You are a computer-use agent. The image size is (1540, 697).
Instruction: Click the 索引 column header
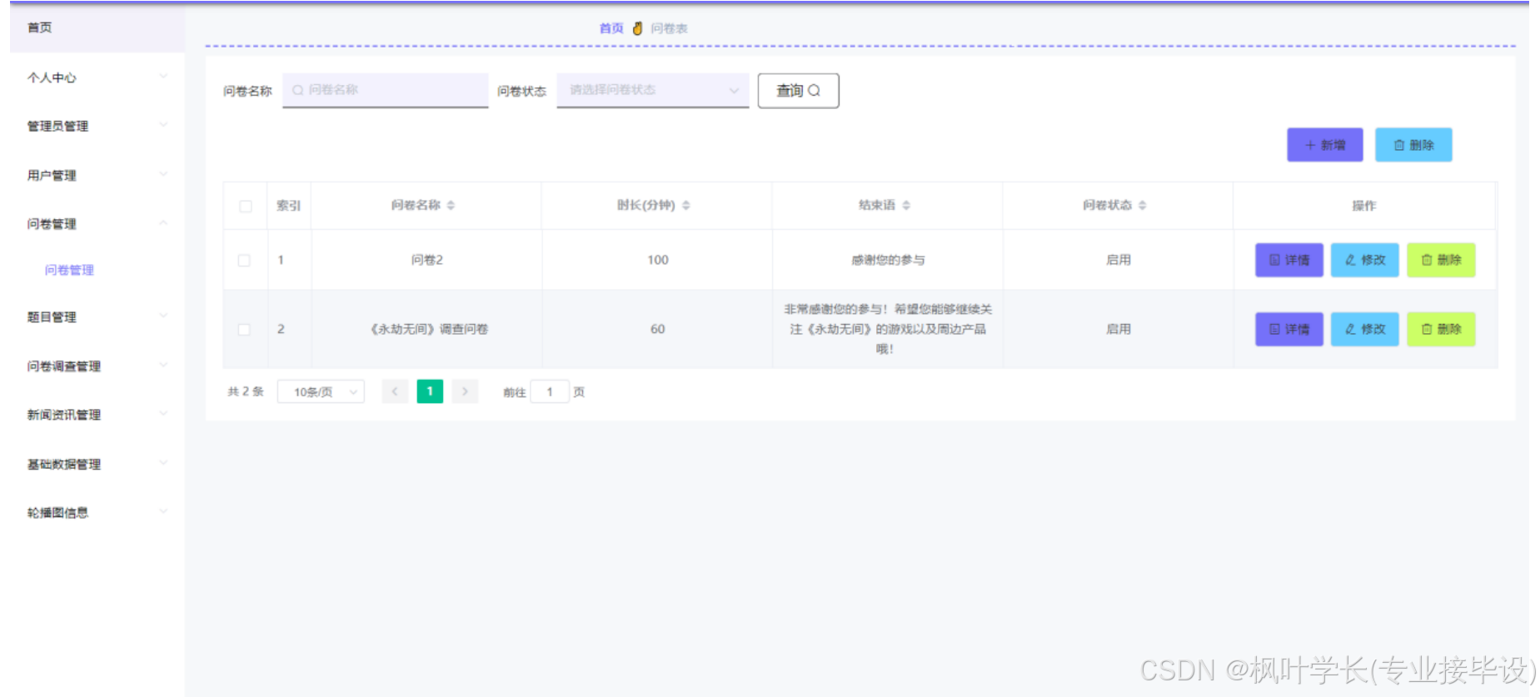[288, 206]
